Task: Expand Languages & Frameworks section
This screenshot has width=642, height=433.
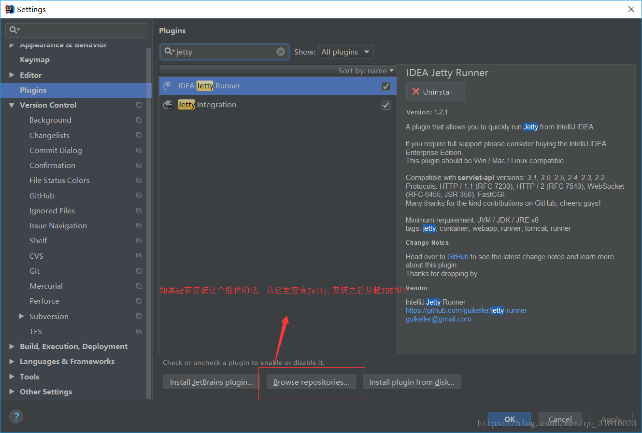Action: pyautogui.click(x=12, y=361)
